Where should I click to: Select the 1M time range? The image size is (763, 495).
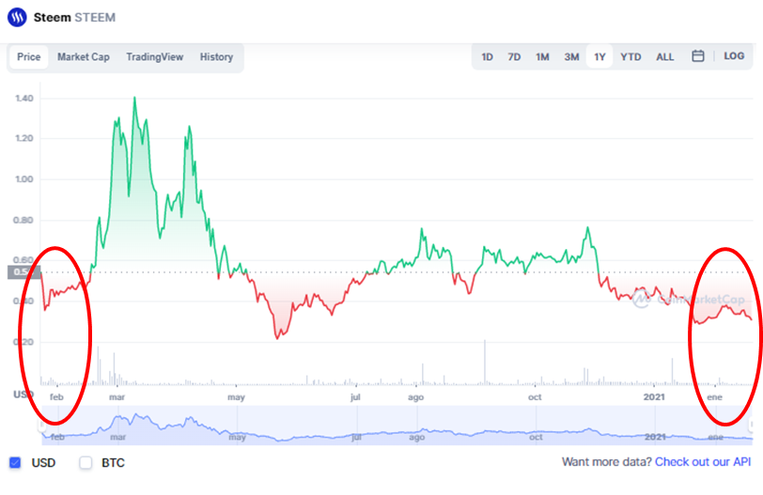542,57
